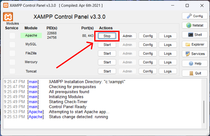Toggle the MySQL service checkbox
Image resolution: width=210 pixels, height=136 pixels.
[12, 44]
